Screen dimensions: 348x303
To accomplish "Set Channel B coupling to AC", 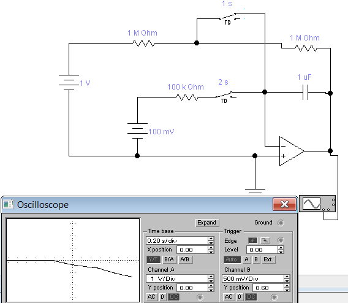I will (229, 297).
